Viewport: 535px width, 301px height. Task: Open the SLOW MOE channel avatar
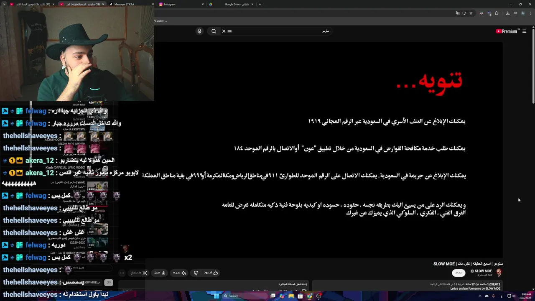tap(499, 273)
